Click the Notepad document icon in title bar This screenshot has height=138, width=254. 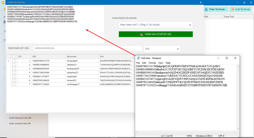pos(138,58)
